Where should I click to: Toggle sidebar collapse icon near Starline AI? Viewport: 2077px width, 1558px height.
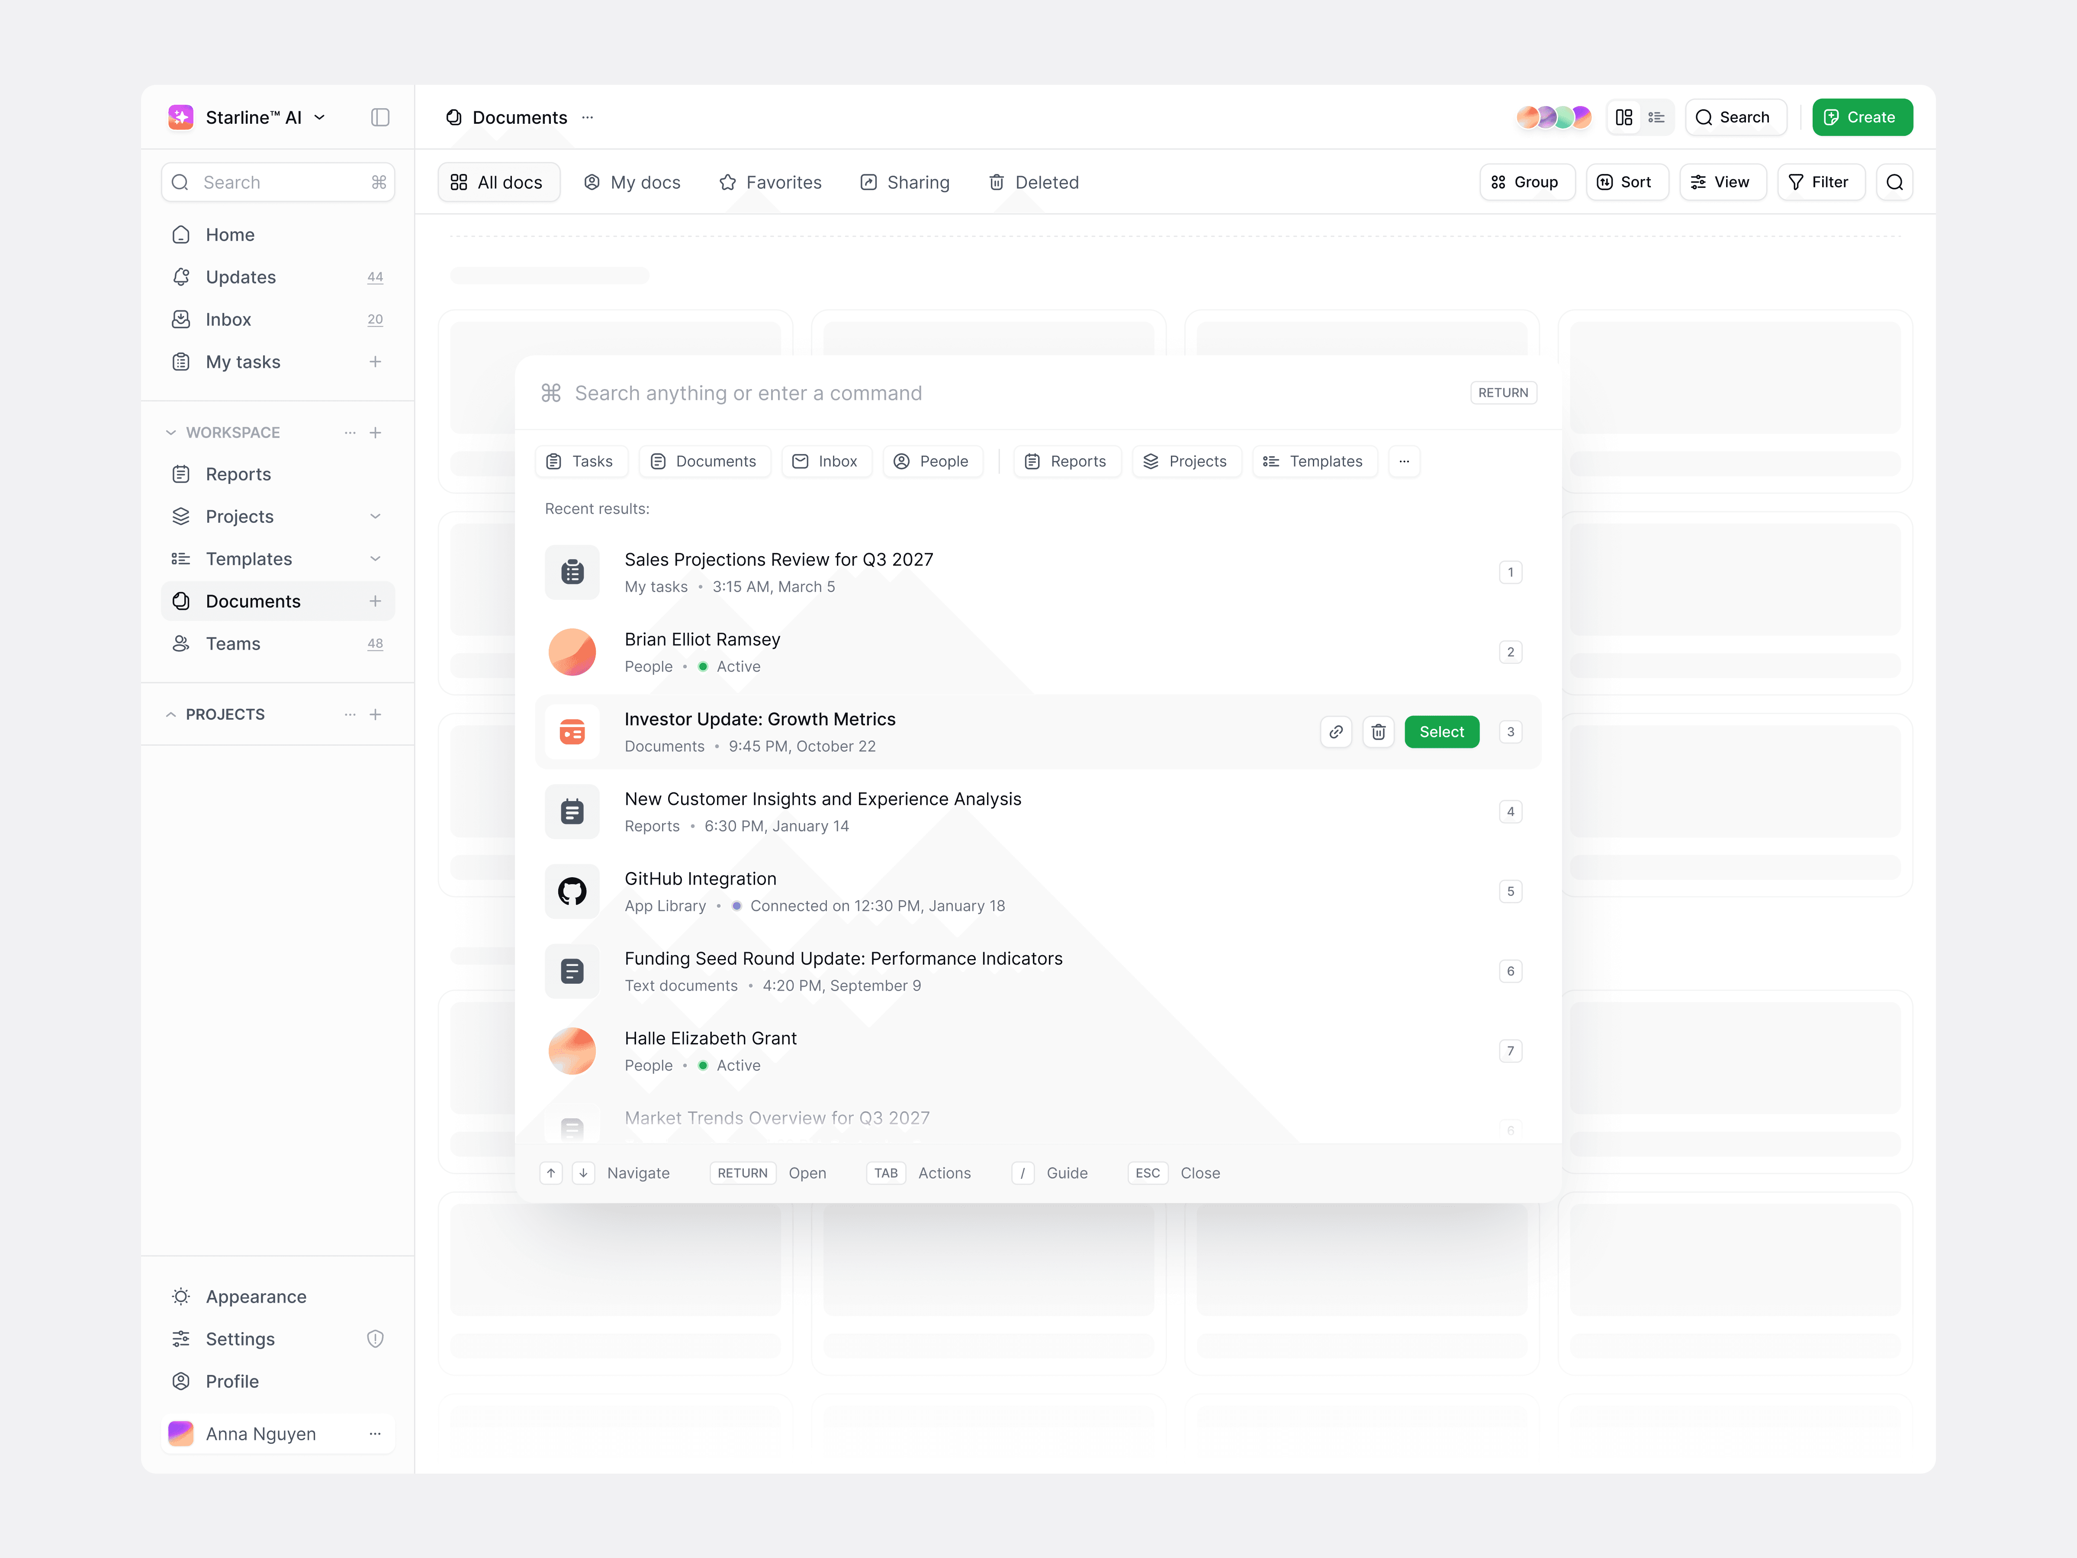[x=379, y=117]
